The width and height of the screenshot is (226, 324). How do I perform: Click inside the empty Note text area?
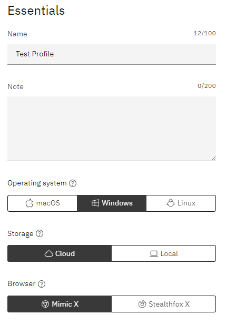click(112, 129)
